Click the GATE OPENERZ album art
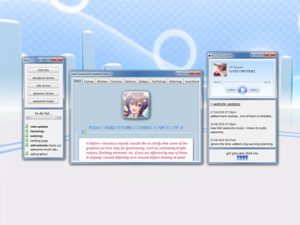Image resolution: width=300 pixels, height=225 pixels. pos(220,70)
